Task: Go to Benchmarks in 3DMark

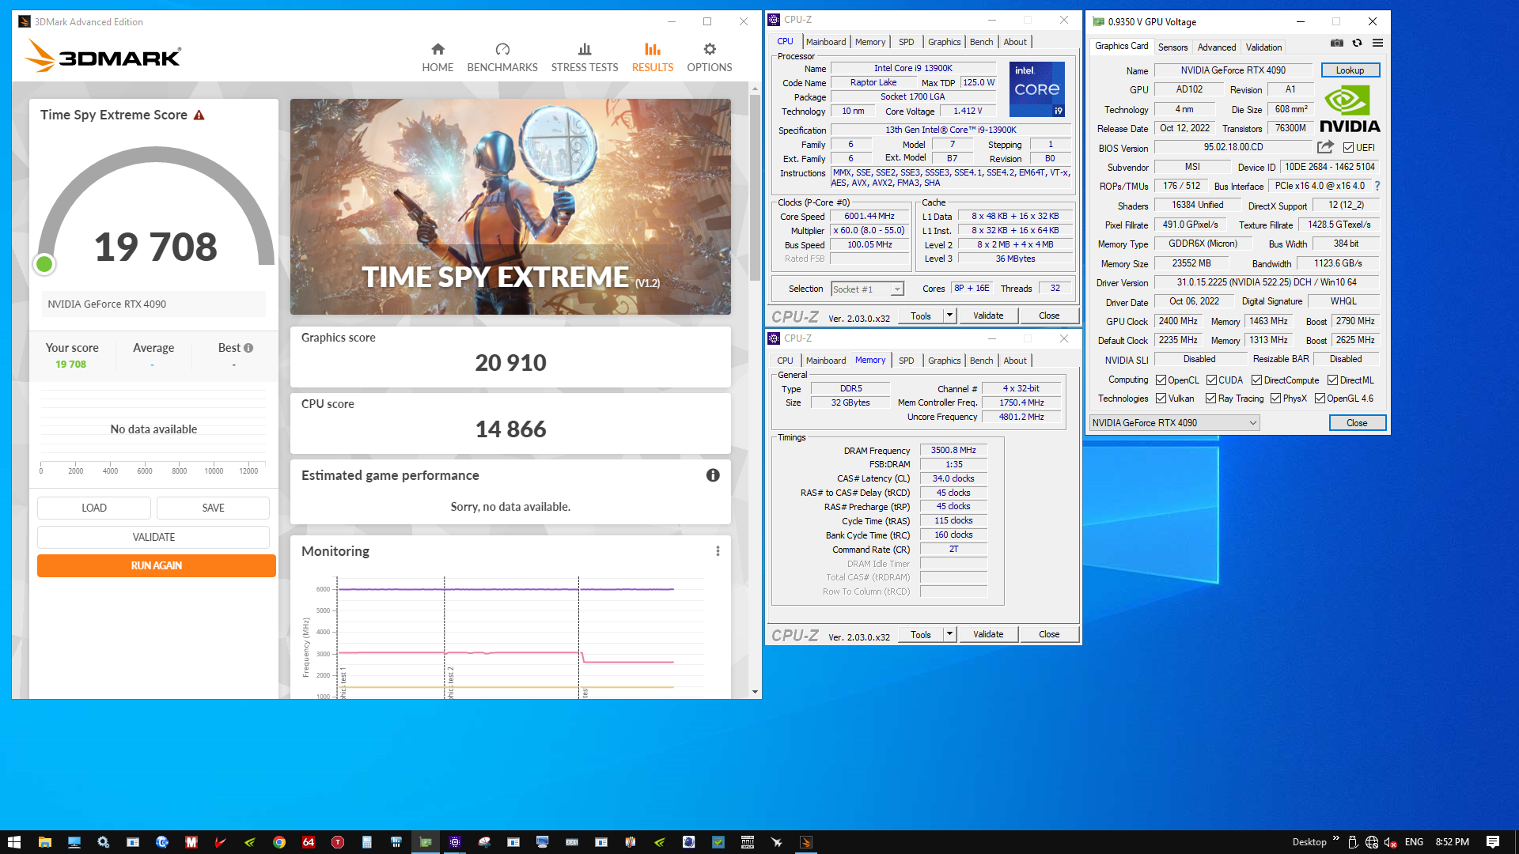Action: 502,58
